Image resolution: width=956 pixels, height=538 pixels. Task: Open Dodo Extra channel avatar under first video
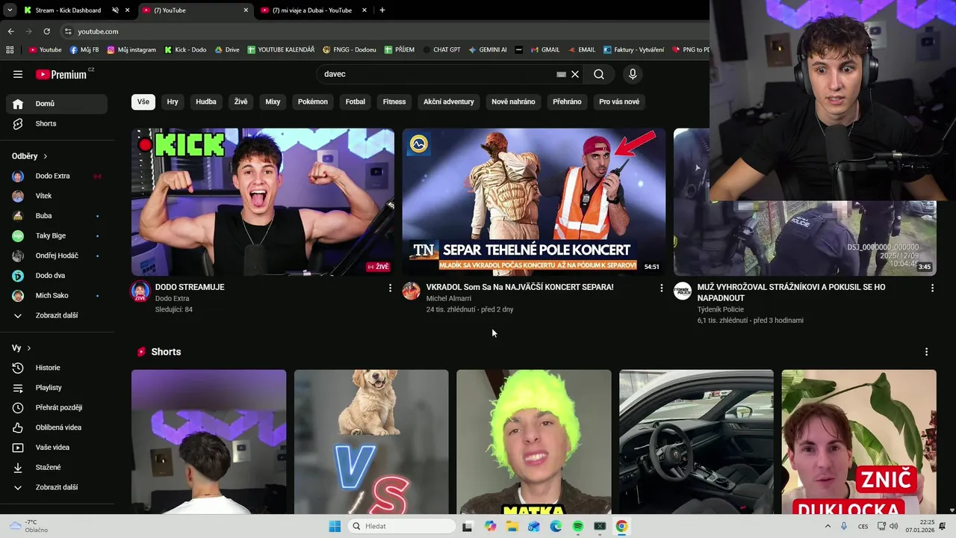pyautogui.click(x=140, y=291)
